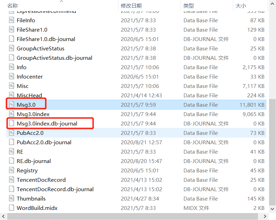The width and height of the screenshot is (276, 220).
Task: Click the 大小 column header
Action: [x=241, y=6]
